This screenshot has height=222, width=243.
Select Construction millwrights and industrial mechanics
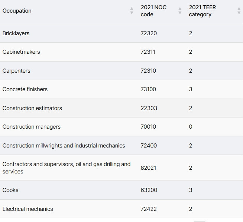[x=64, y=146]
